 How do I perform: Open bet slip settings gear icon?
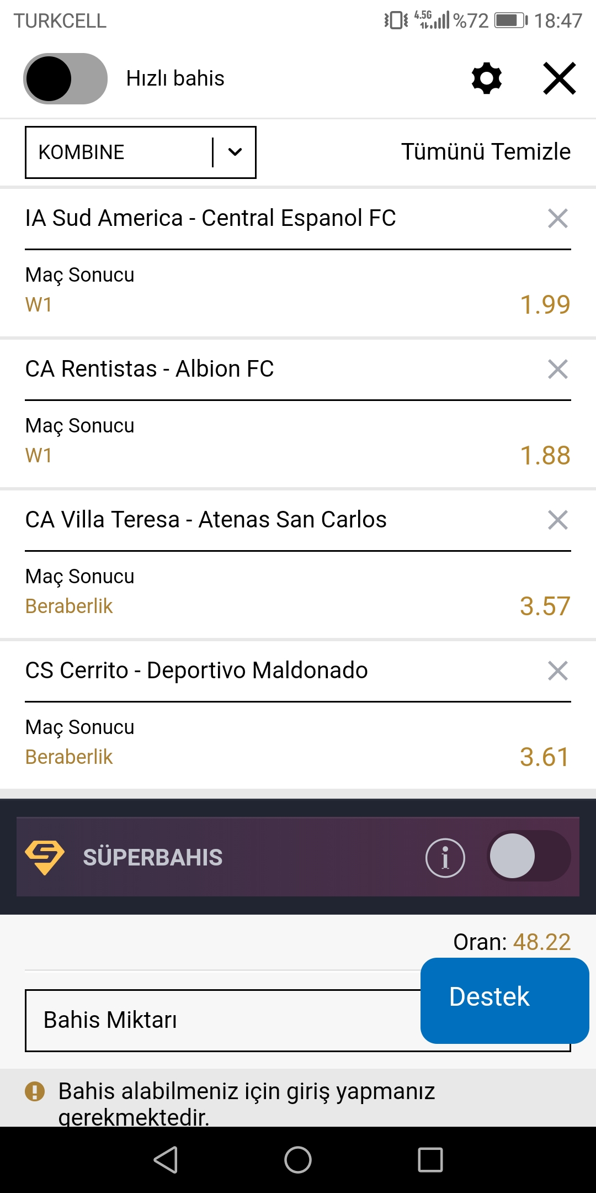487,78
